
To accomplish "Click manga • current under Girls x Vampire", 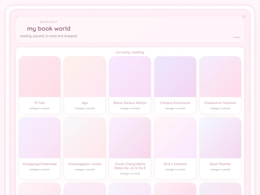I will (x=175, y=169).
